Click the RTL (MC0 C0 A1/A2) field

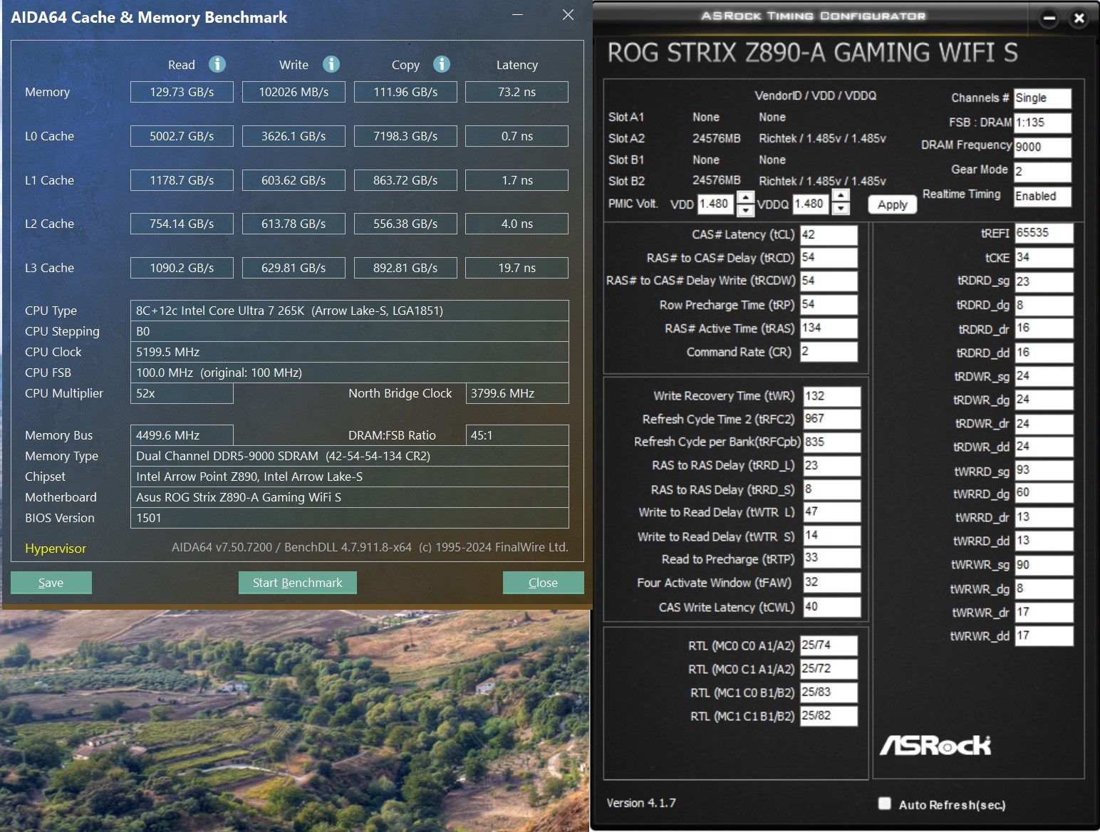(x=829, y=645)
